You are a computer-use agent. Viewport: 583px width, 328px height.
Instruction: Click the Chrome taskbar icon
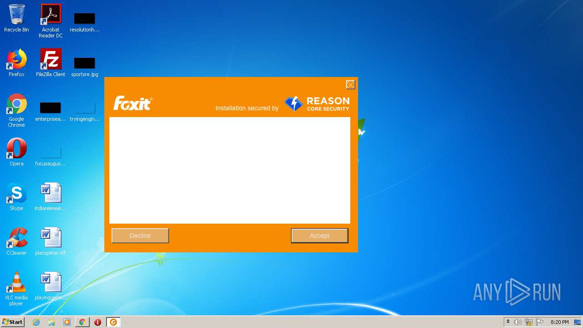[x=82, y=322]
